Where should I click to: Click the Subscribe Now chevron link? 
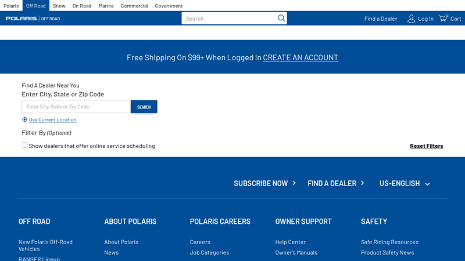pyautogui.click(x=294, y=183)
